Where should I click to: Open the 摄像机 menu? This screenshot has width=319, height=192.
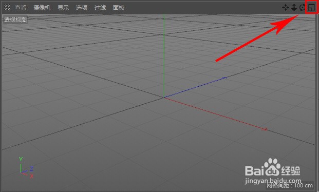tap(42, 8)
